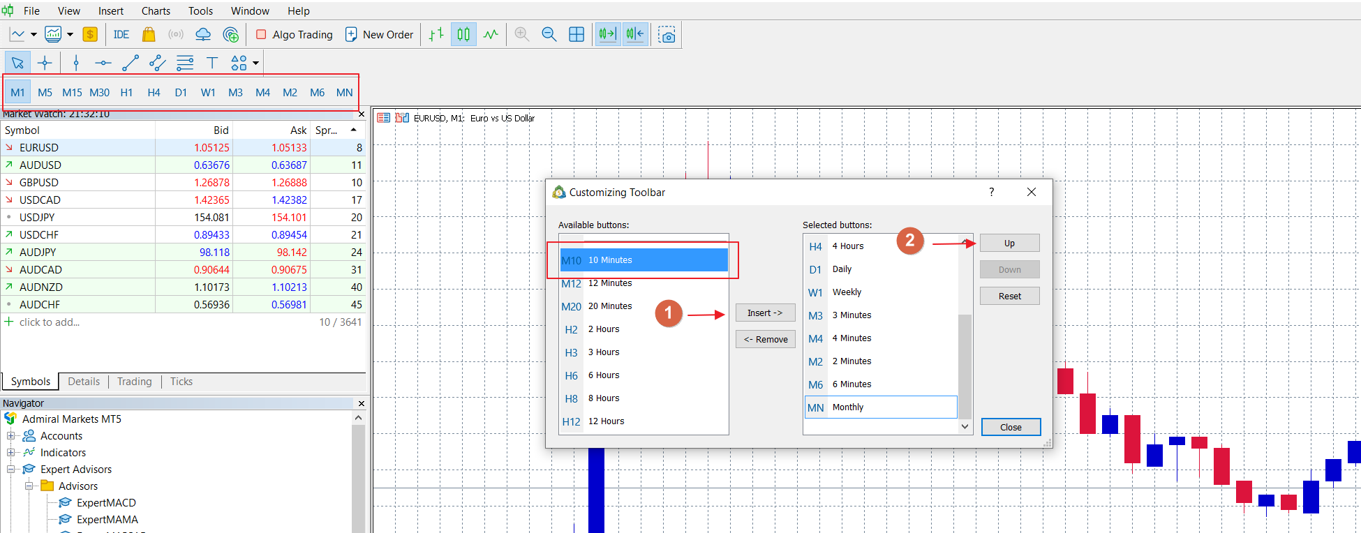
Task: Select M20 20 Minutes in Available buttons
Action: pos(644,306)
